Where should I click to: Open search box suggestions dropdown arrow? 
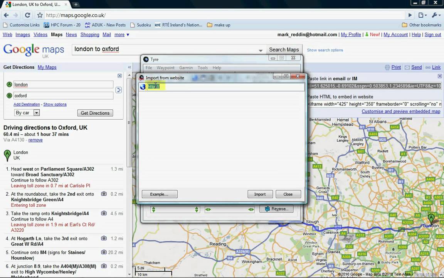tap(261, 51)
